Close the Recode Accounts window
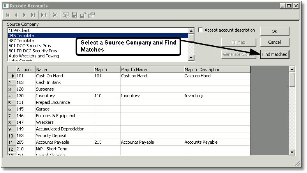This screenshot has height=173, width=307. 296,6
